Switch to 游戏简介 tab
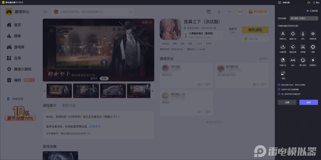 50,105
